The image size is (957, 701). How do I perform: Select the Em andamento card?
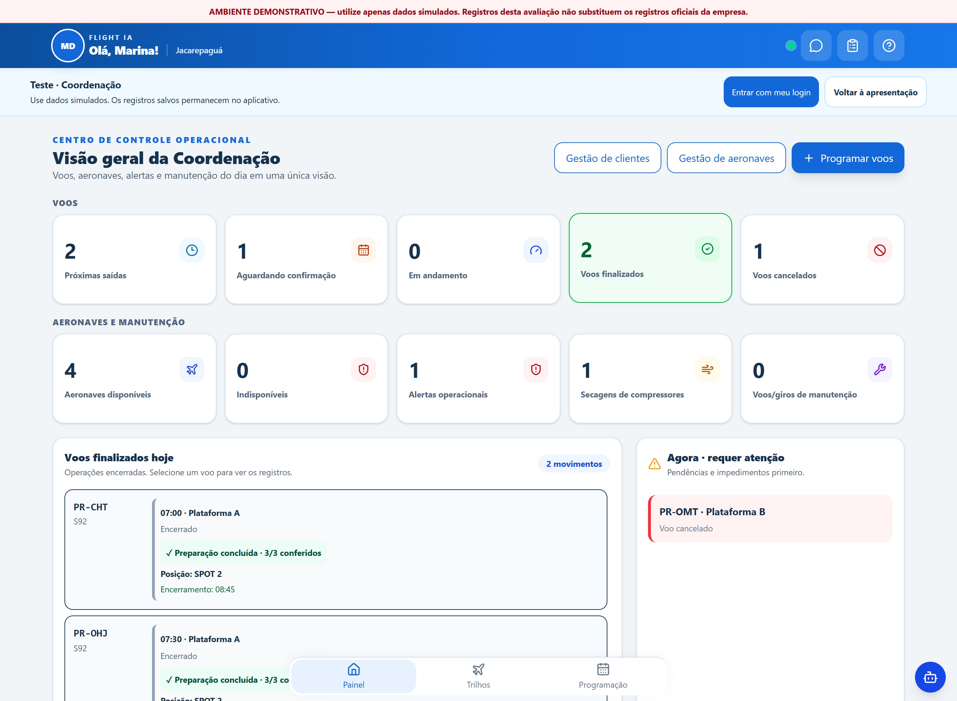(x=478, y=259)
